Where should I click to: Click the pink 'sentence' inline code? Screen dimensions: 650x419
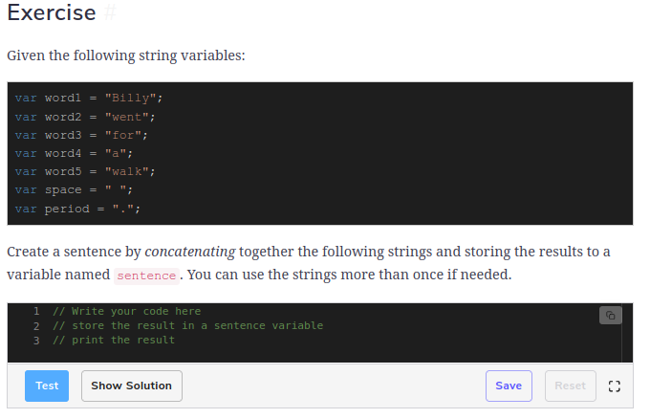point(146,276)
